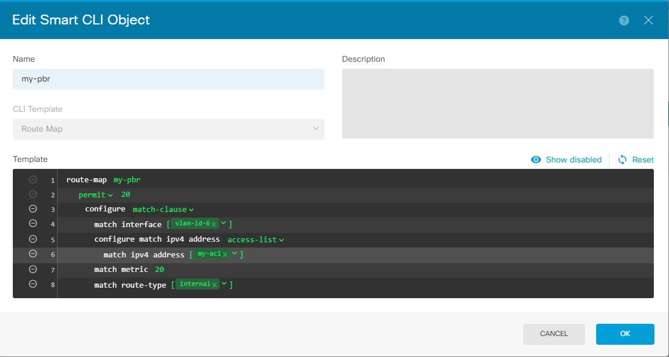
Task: Remove vlan-id-6 tag via its x
Action: tap(214, 224)
